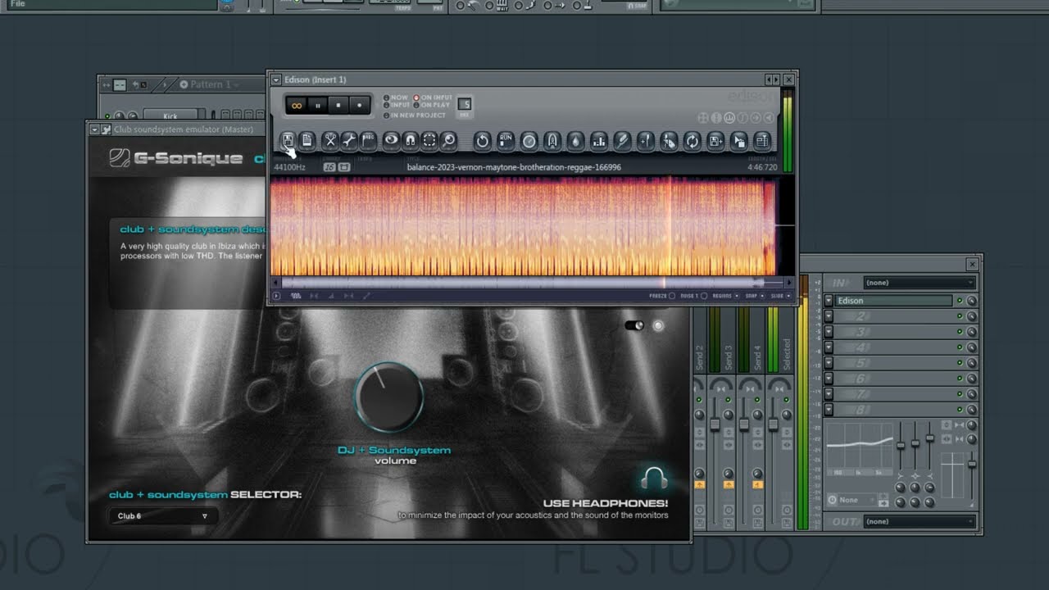
Task: Open the Edison window title menu arrow
Action: pos(276,79)
